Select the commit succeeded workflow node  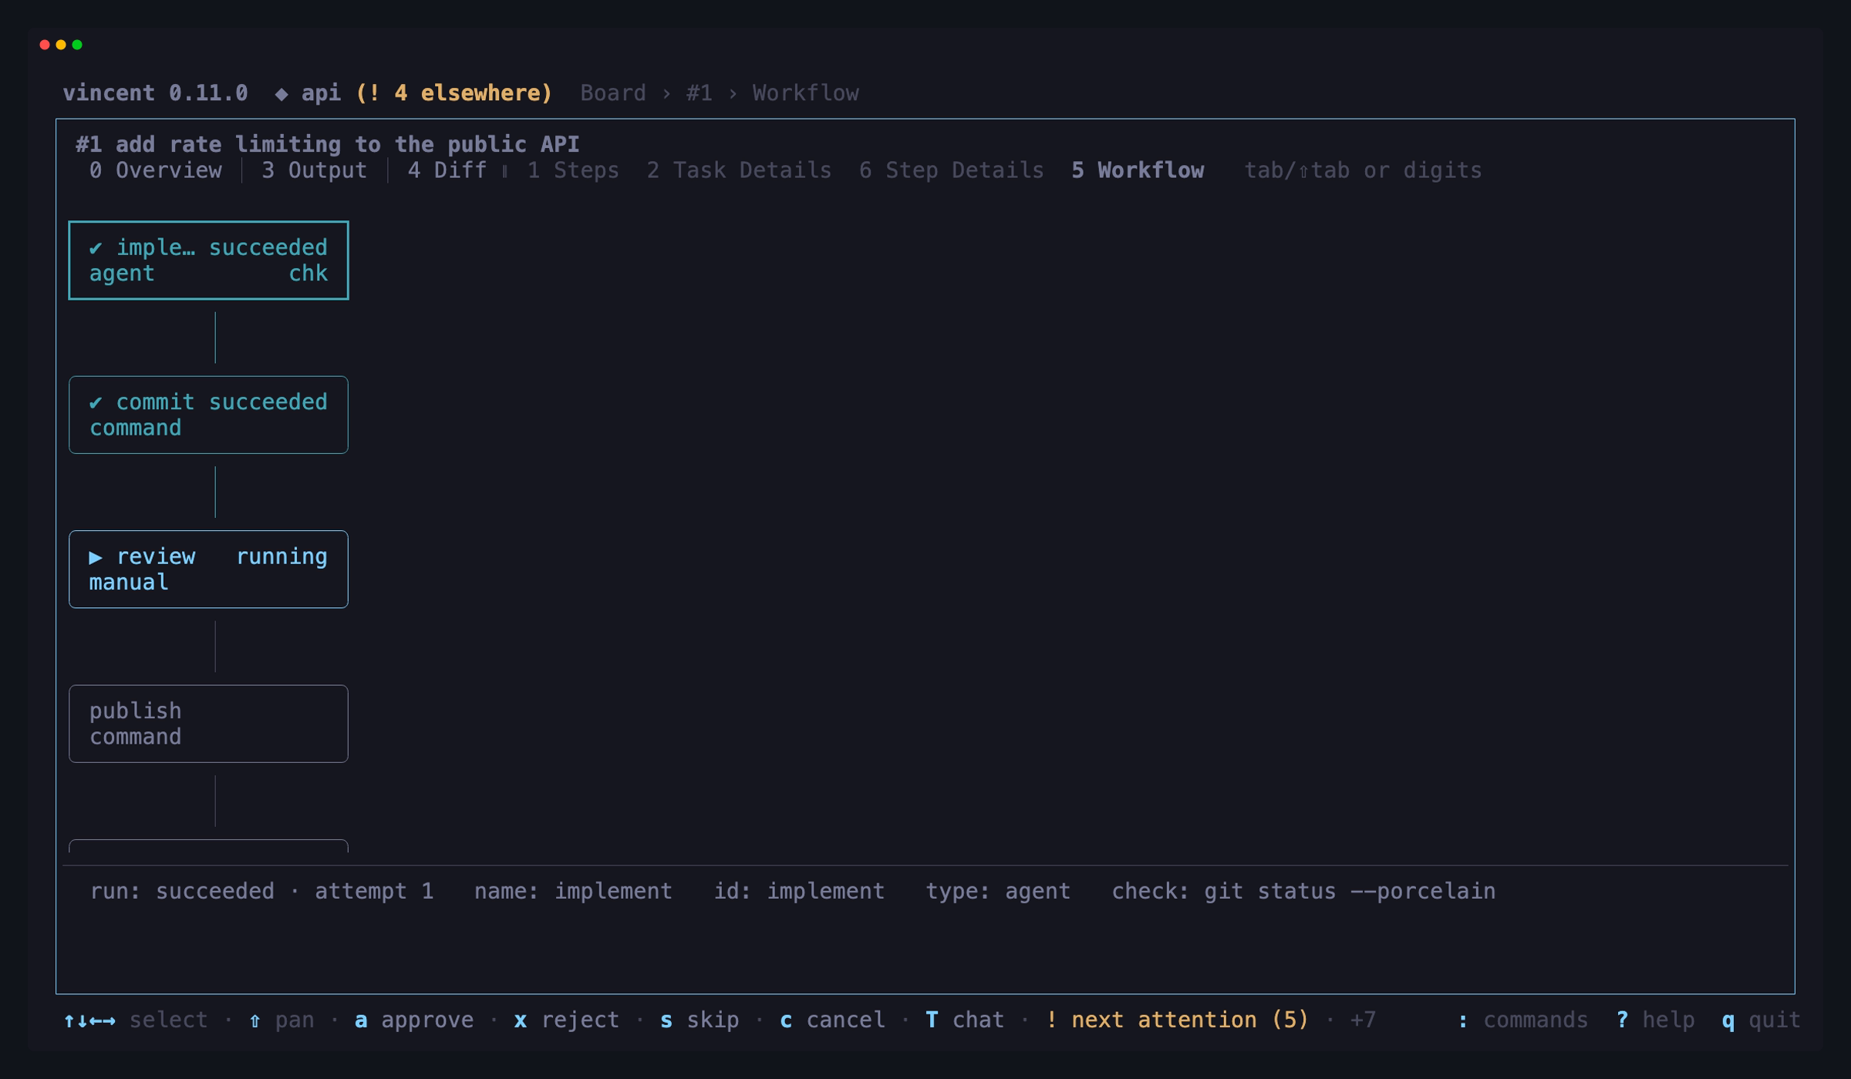coord(208,415)
